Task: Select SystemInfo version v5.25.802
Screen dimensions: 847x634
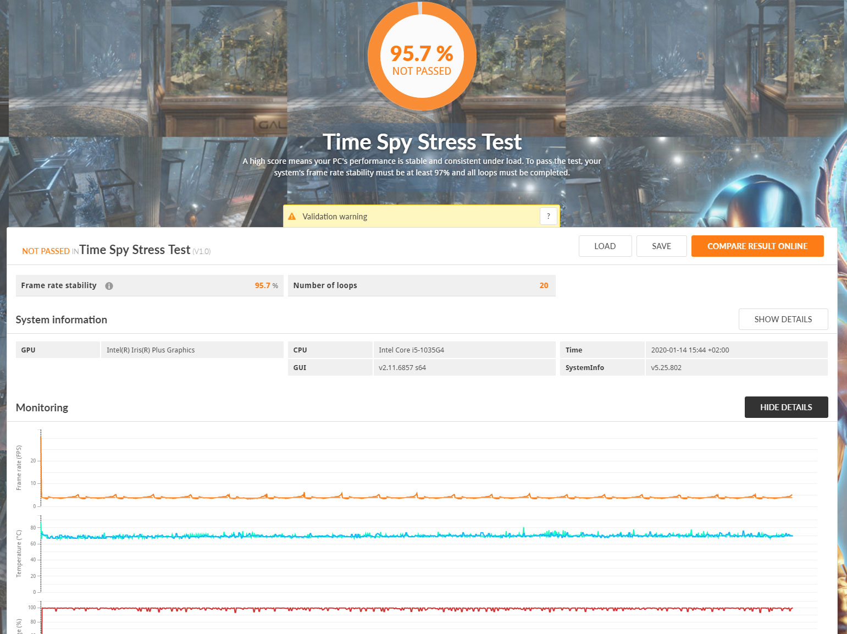Action: point(666,368)
